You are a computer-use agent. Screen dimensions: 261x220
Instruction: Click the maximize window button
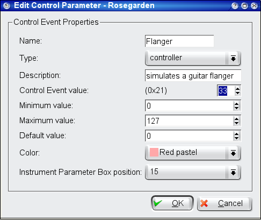pos(244,6)
